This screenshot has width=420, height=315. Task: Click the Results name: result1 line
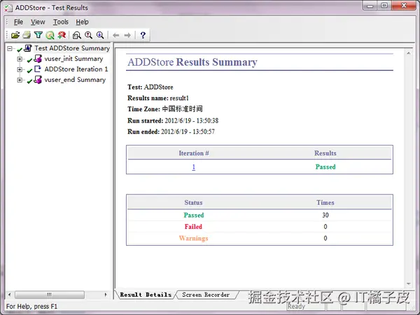click(158, 98)
